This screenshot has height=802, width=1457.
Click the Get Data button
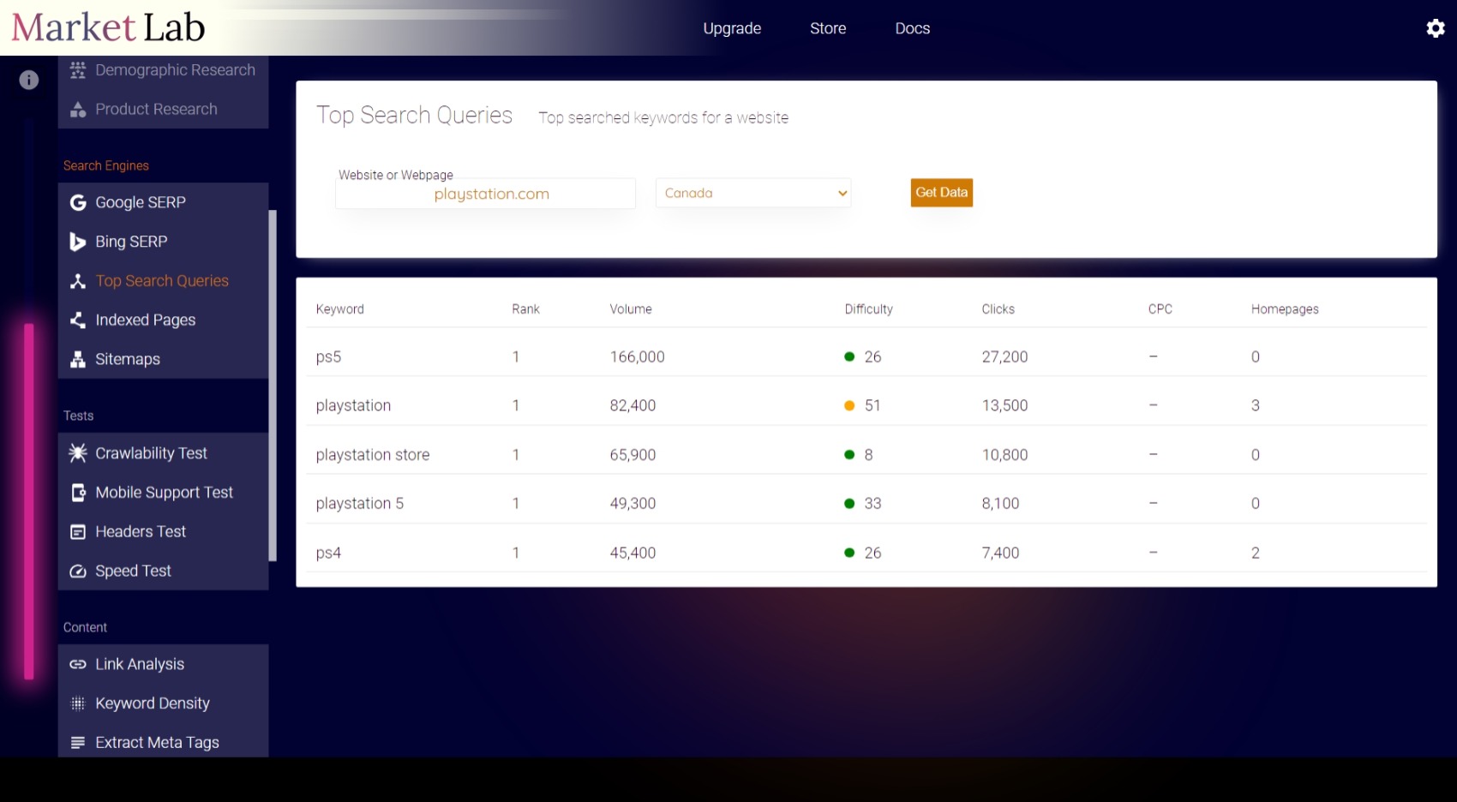point(941,193)
